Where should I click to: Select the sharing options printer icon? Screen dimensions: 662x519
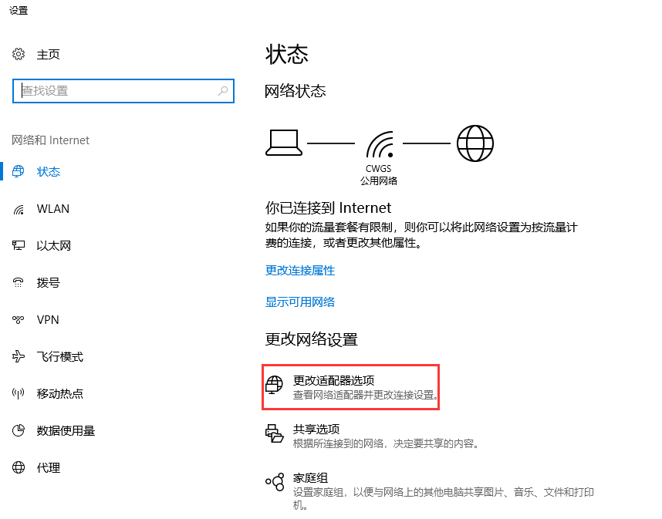point(275,433)
